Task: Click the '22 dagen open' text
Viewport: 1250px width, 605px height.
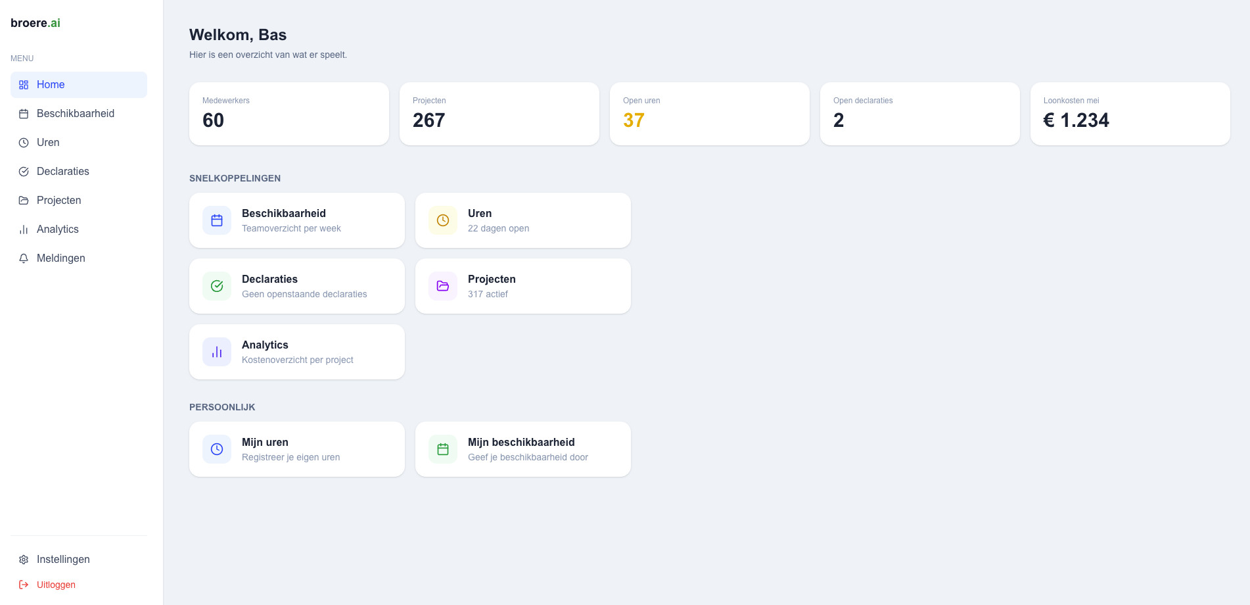Action: coord(498,228)
